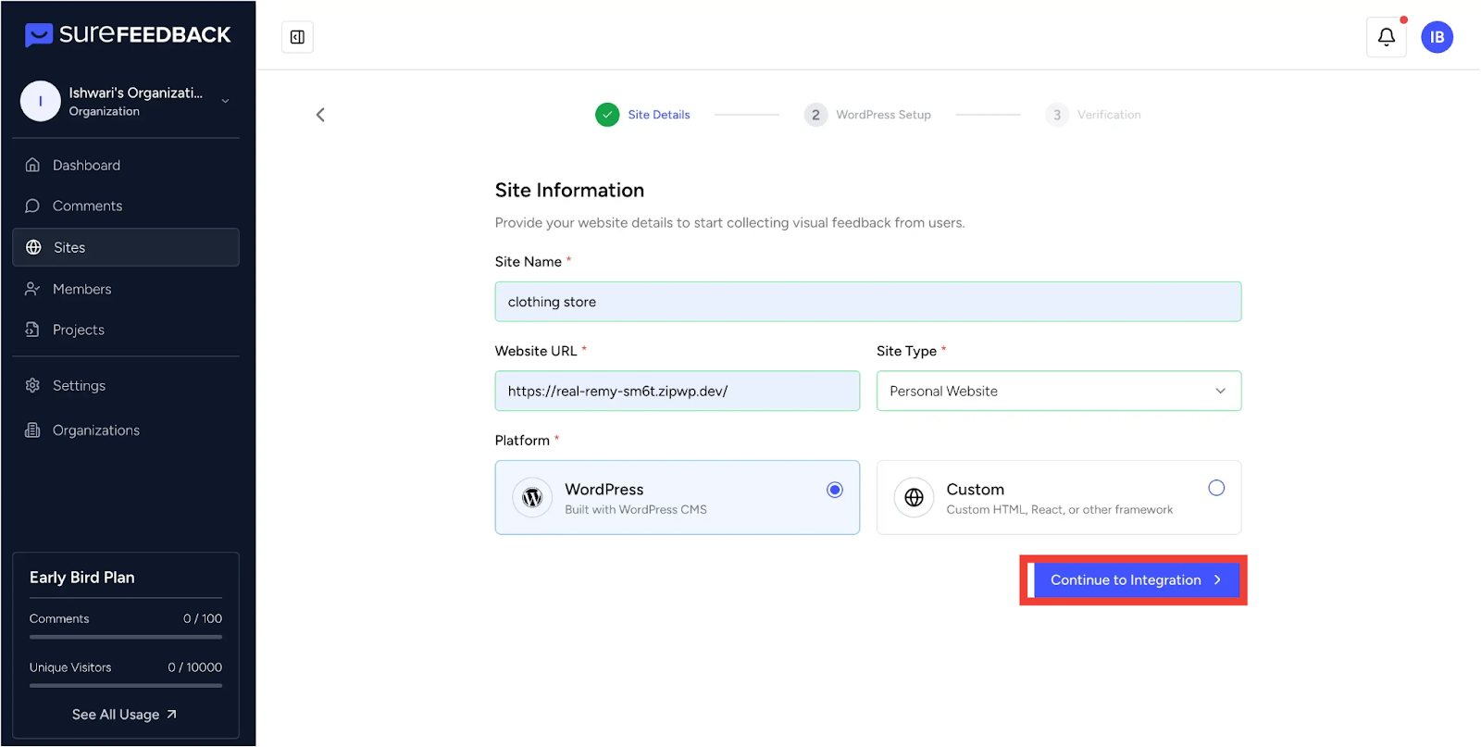Select the Custom platform radio button
This screenshot has width=1481, height=747.
[x=1215, y=488]
